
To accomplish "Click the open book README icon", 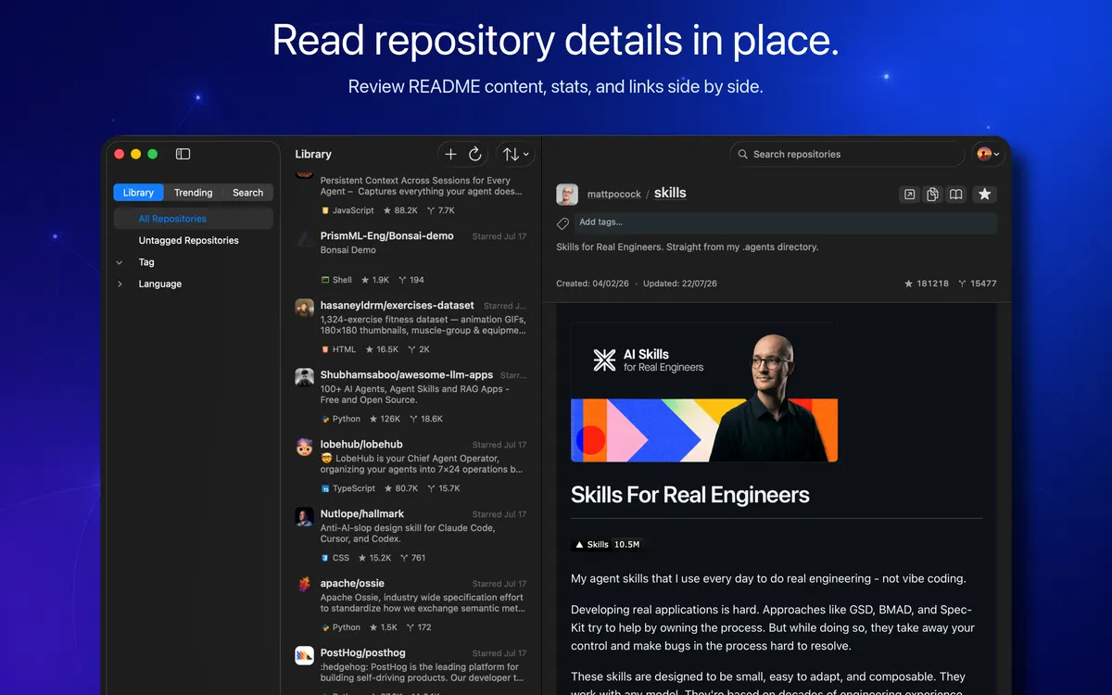I will point(955,194).
